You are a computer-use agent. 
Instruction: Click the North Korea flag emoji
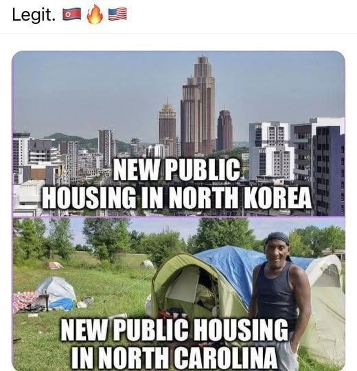[x=72, y=14]
